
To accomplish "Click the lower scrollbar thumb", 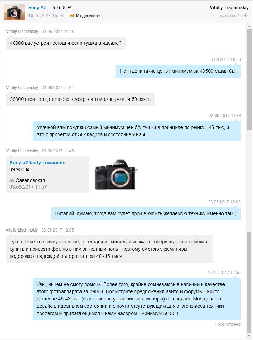I will click(249, 282).
